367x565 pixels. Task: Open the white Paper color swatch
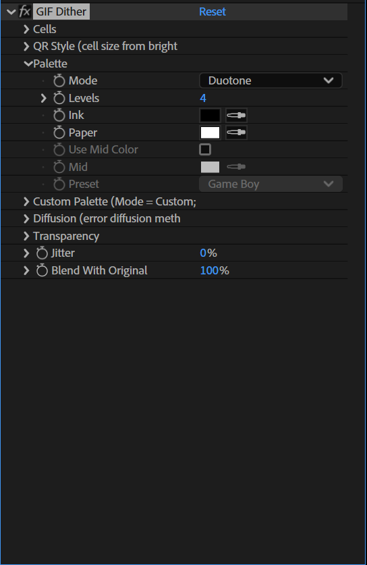point(210,132)
